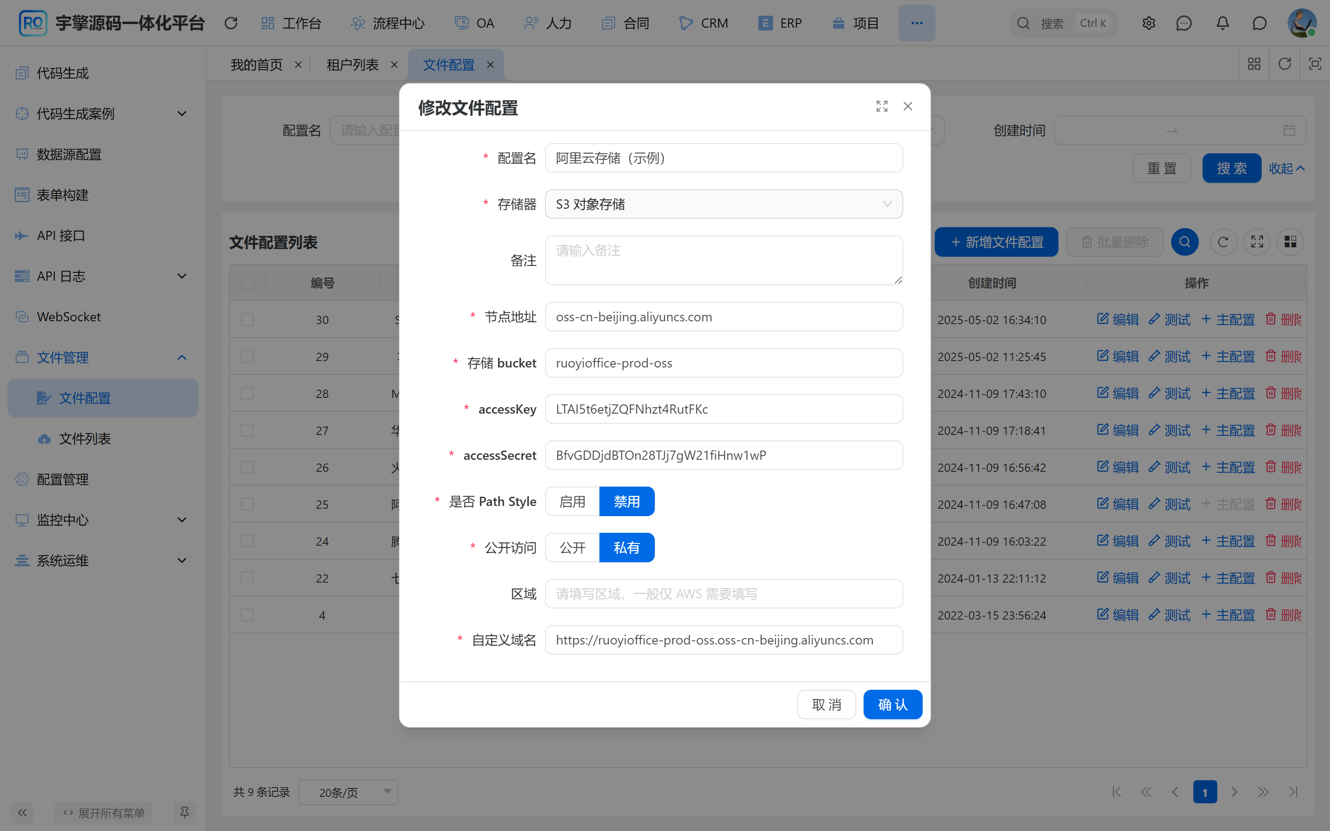
Task: Close the 我的首页 tab
Action: pos(298,65)
